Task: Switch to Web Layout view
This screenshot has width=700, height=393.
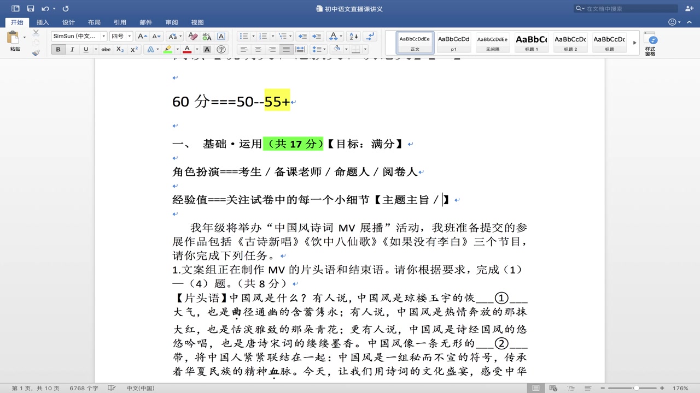Action: [553, 388]
